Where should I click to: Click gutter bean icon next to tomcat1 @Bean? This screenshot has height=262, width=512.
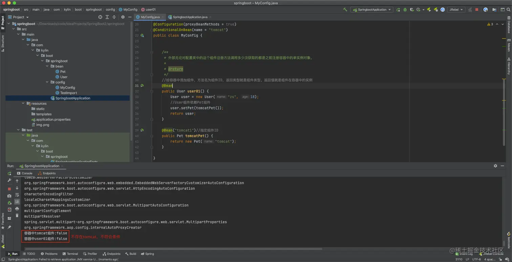tap(142, 130)
